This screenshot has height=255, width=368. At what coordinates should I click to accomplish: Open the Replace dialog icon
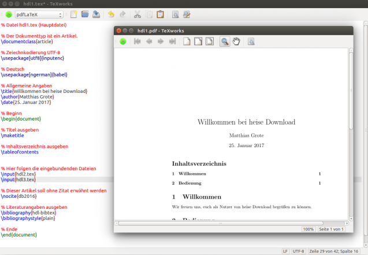[187, 14]
